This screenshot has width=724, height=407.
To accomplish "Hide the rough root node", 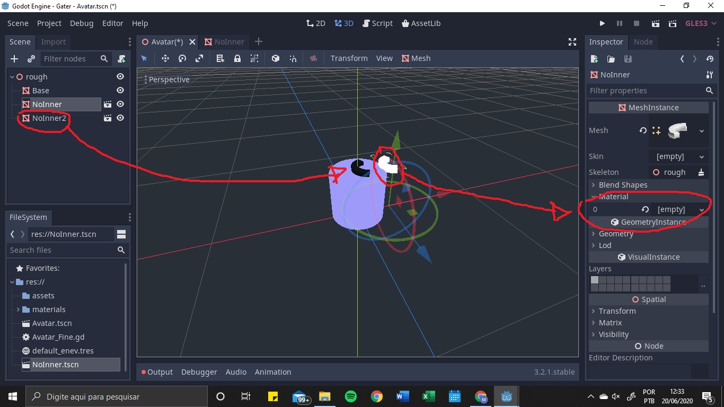I will [120, 76].
